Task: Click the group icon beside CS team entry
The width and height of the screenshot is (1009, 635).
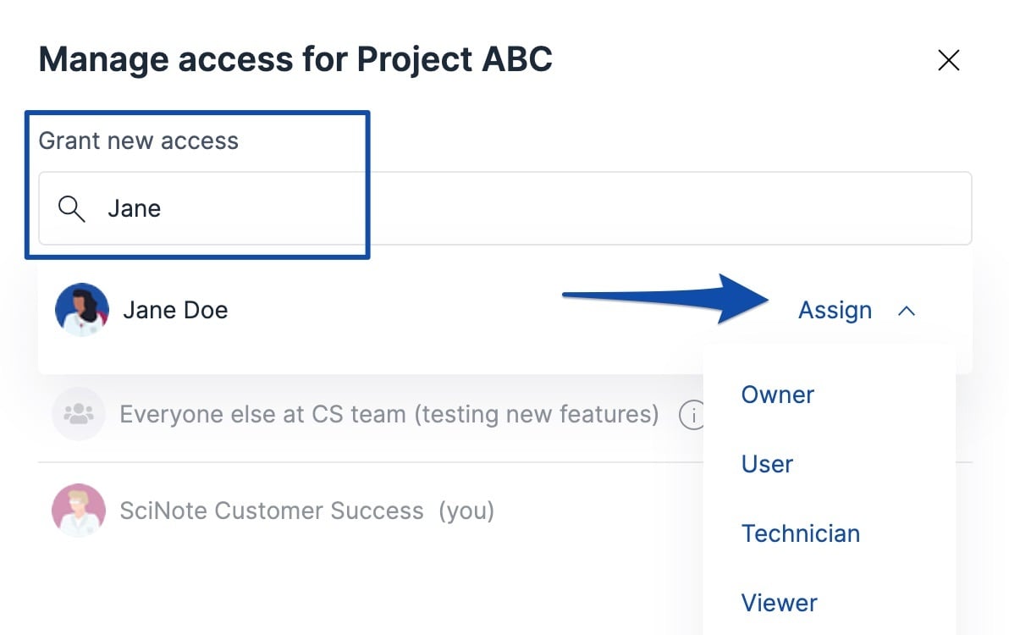Action: point(79,414)
